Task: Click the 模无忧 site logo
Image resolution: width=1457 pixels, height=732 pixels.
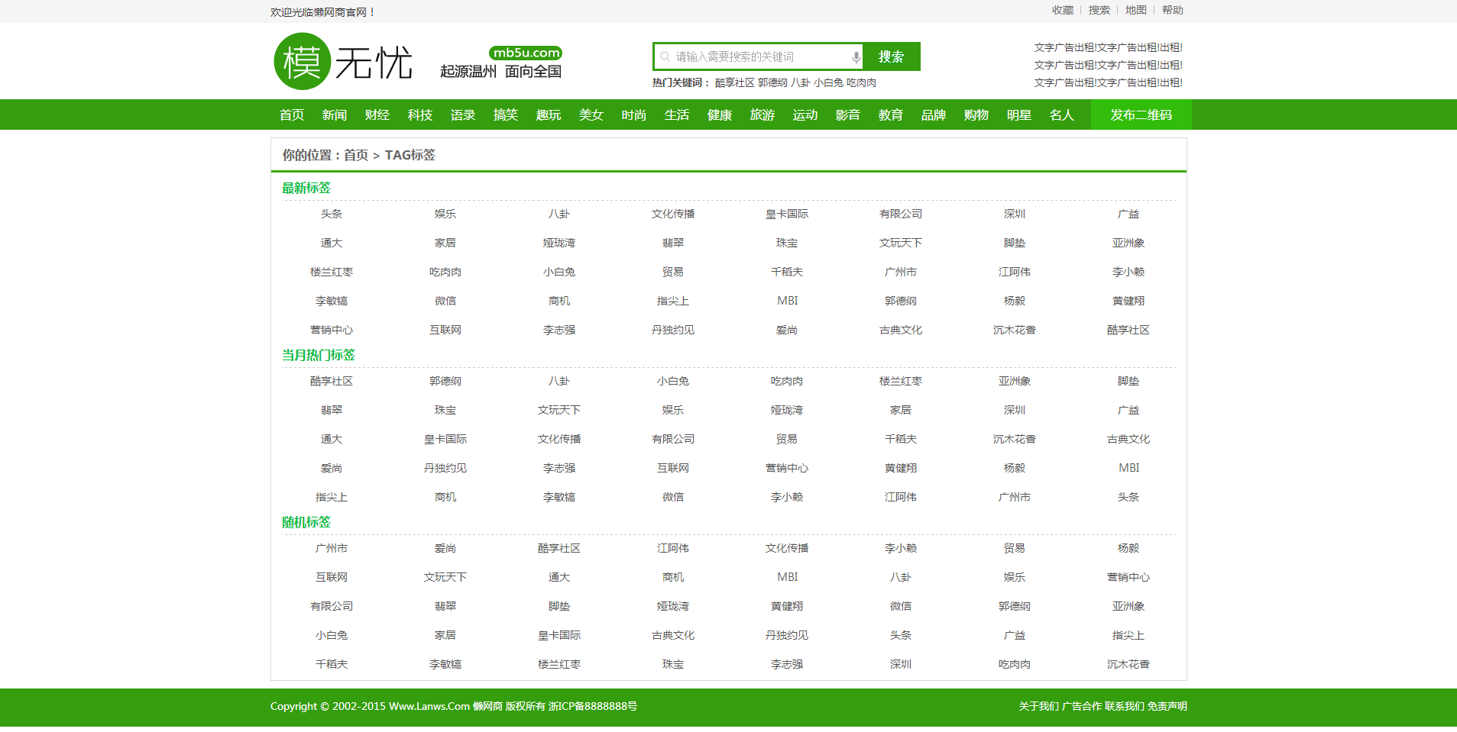Action: coord(344,62)
